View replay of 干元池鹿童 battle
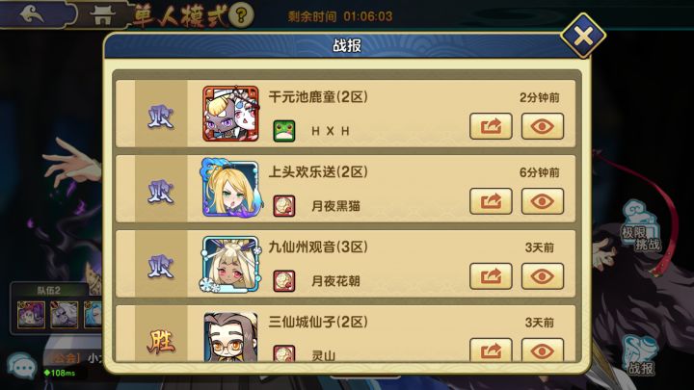694x390 pixels. (542, 126)
